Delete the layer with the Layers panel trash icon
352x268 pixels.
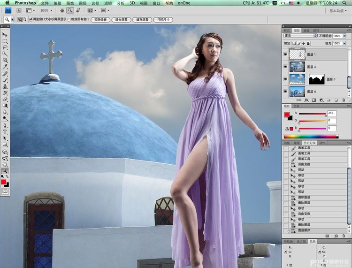[344, 100]
